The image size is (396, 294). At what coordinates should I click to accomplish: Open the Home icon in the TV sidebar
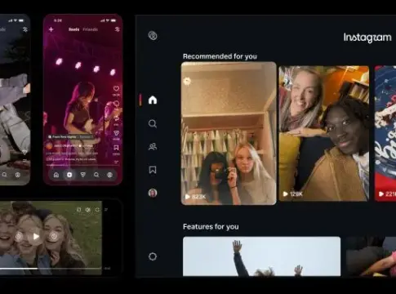click(153, 100)
